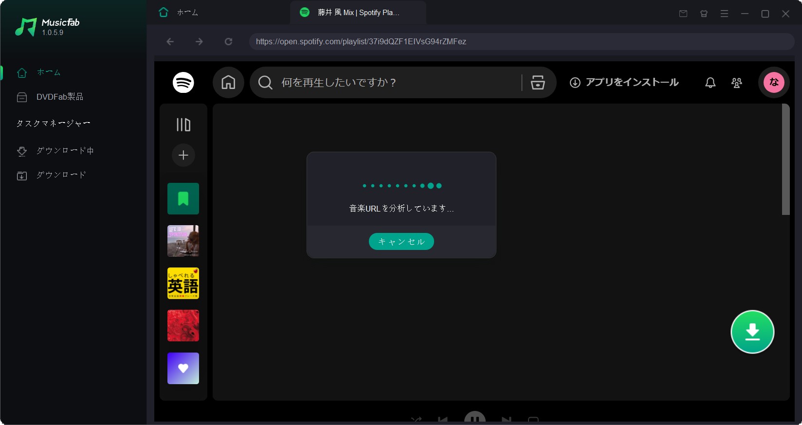The image size is (802, 425).
Task: Click the plus create playlist button
Action: tap(183, 155)
